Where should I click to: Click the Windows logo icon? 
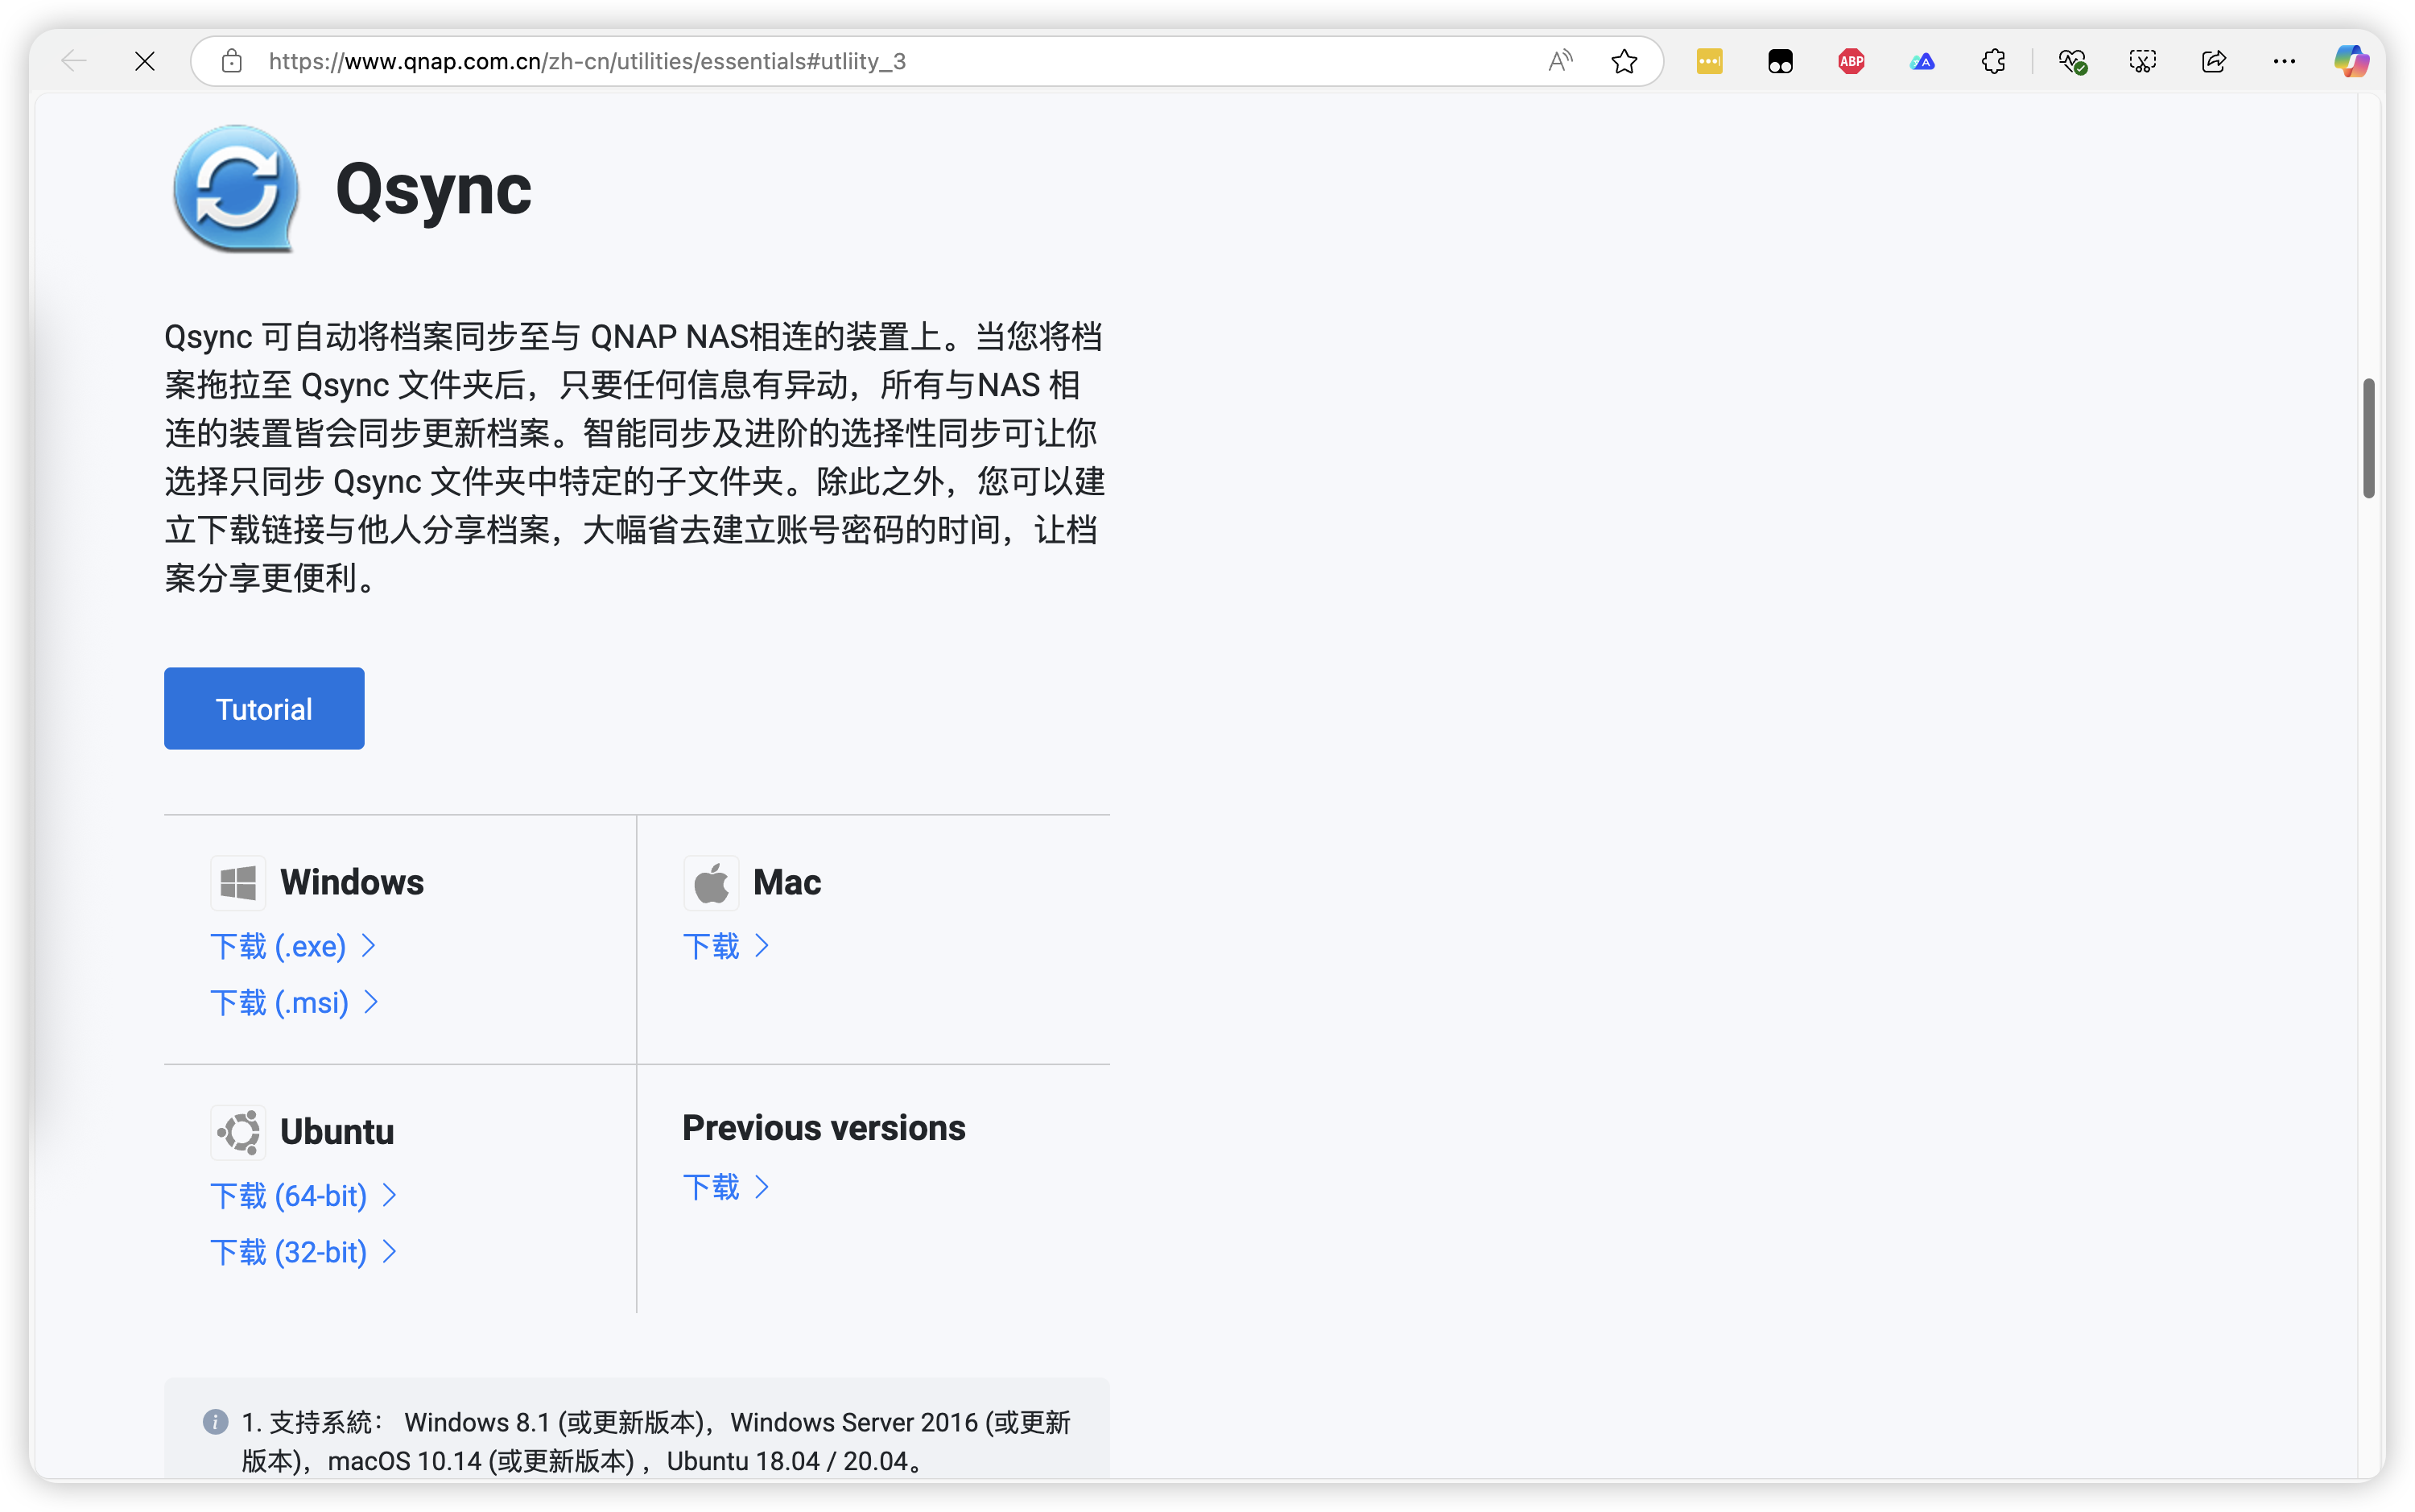pyautogui.click(x=238, y=882)
